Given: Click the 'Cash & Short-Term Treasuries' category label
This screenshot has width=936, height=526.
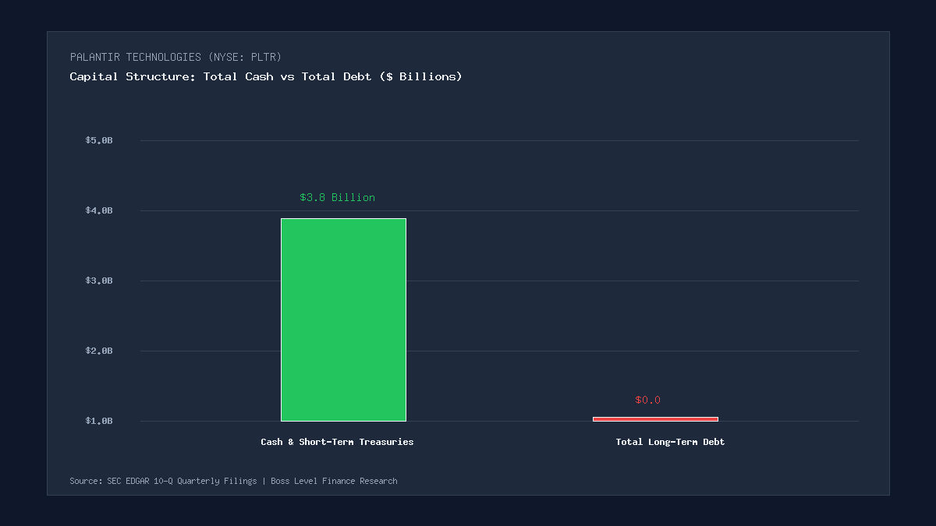Looking at the screenshot, I should (337, 442).
